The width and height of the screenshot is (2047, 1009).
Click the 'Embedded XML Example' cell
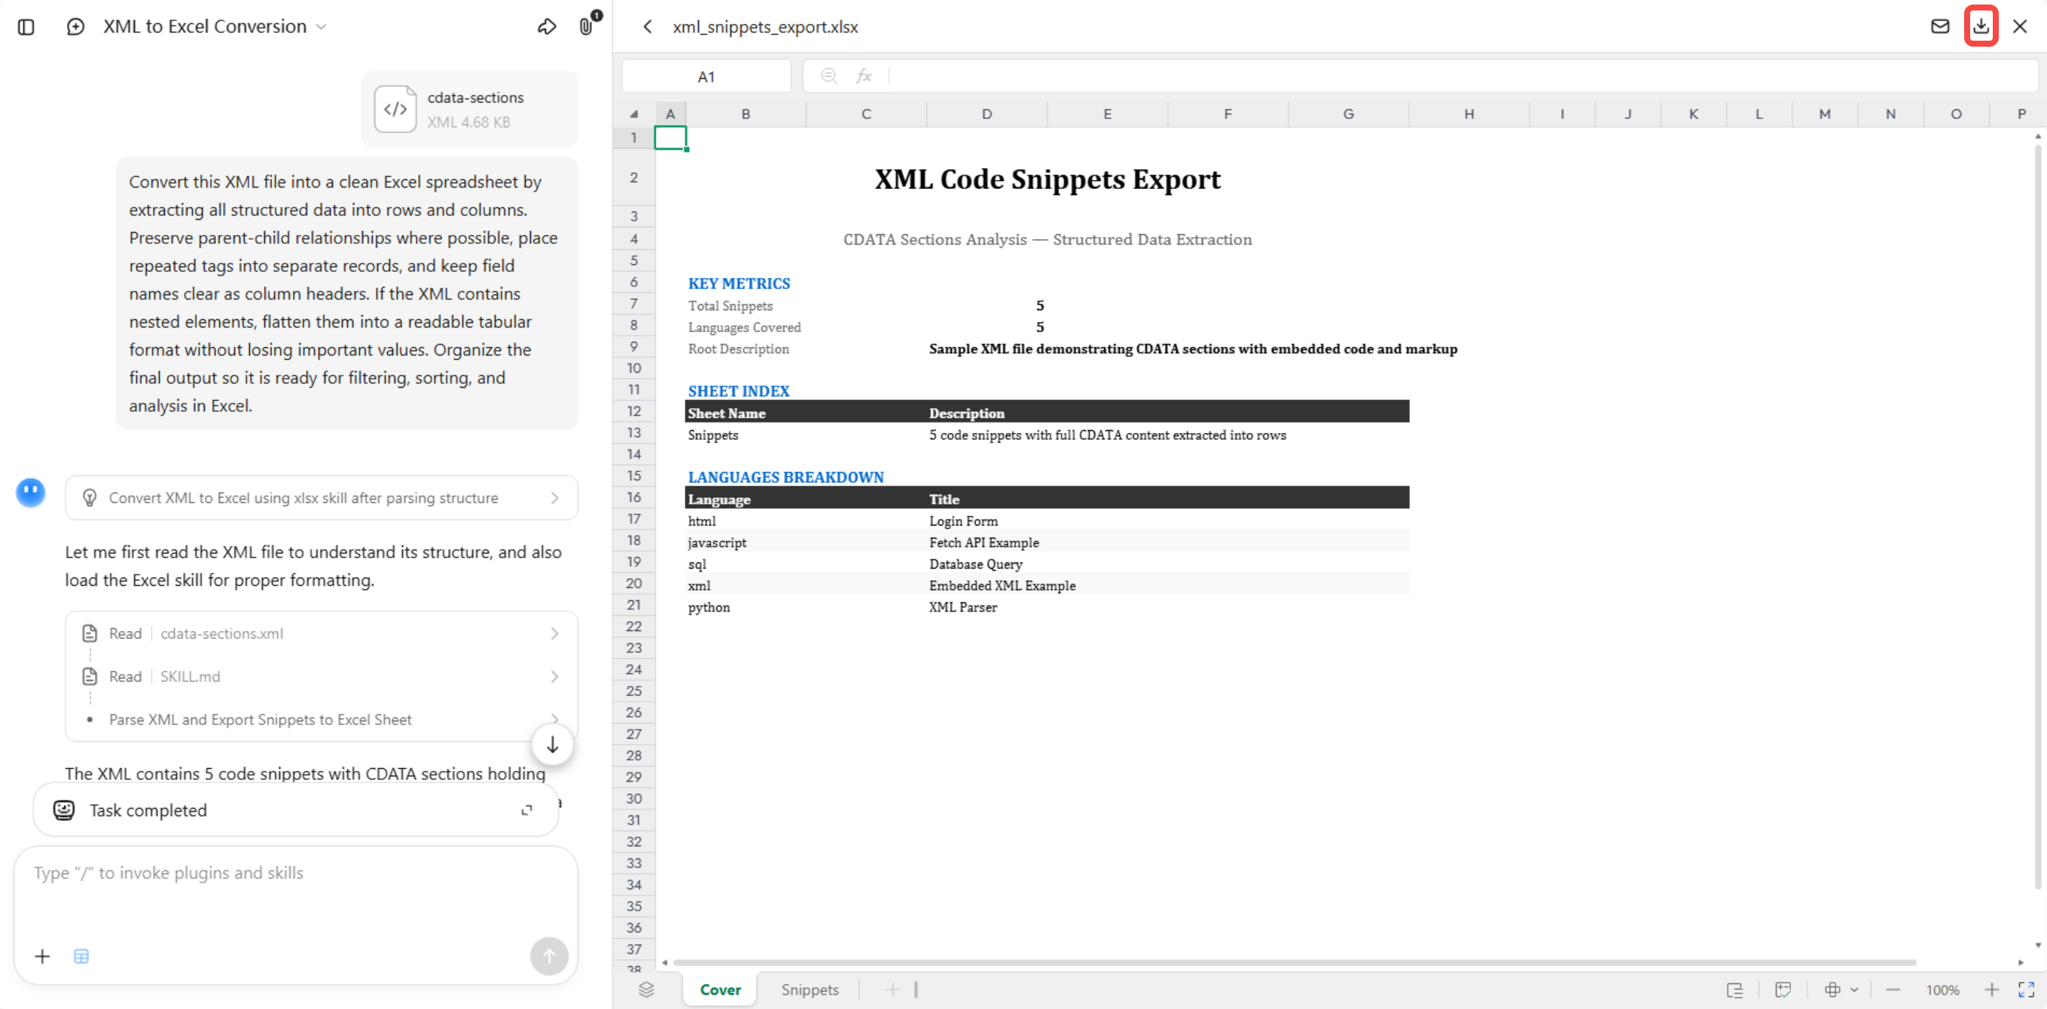[x=1002, y=586]
